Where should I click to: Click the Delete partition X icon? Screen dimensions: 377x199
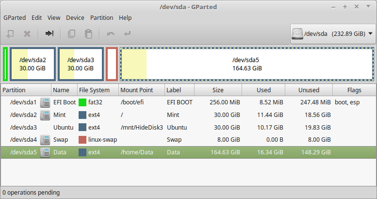pos(27,33)
